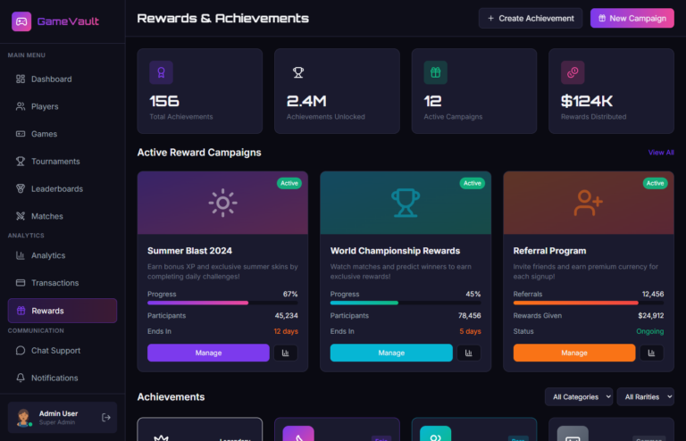Open stats chart for Referral Program
The height and width of the screenshot is (441, 686).
coord(651,353)
